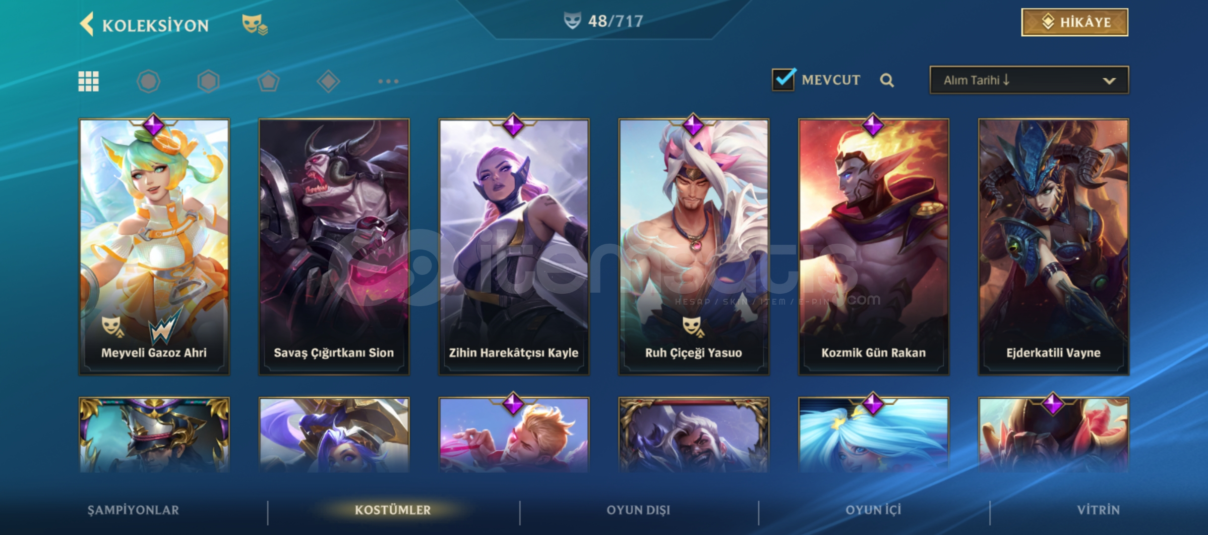
Task: Go back using the Koleksiyon arrow
Action: pyautogui.click(x=87, y=24)
